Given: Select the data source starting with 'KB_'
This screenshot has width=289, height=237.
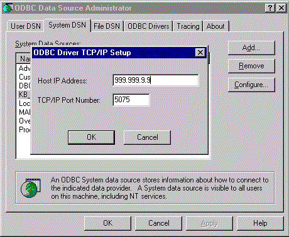Looking at the screenshot, I should 25,95.
